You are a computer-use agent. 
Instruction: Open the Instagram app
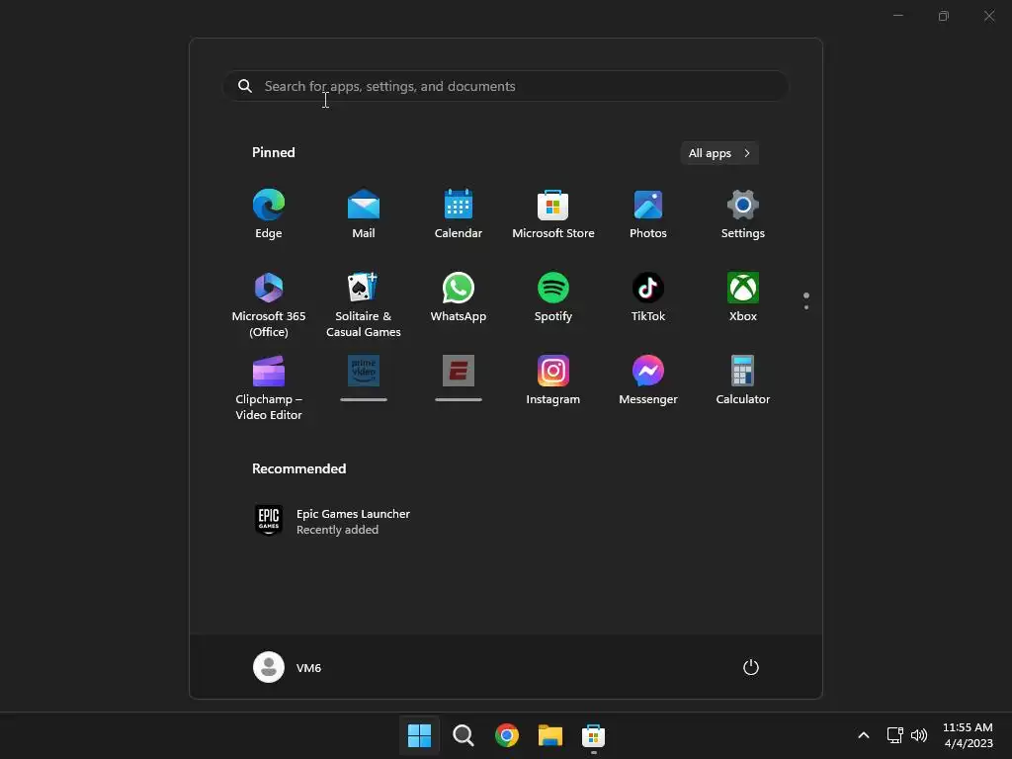(553, 379)
